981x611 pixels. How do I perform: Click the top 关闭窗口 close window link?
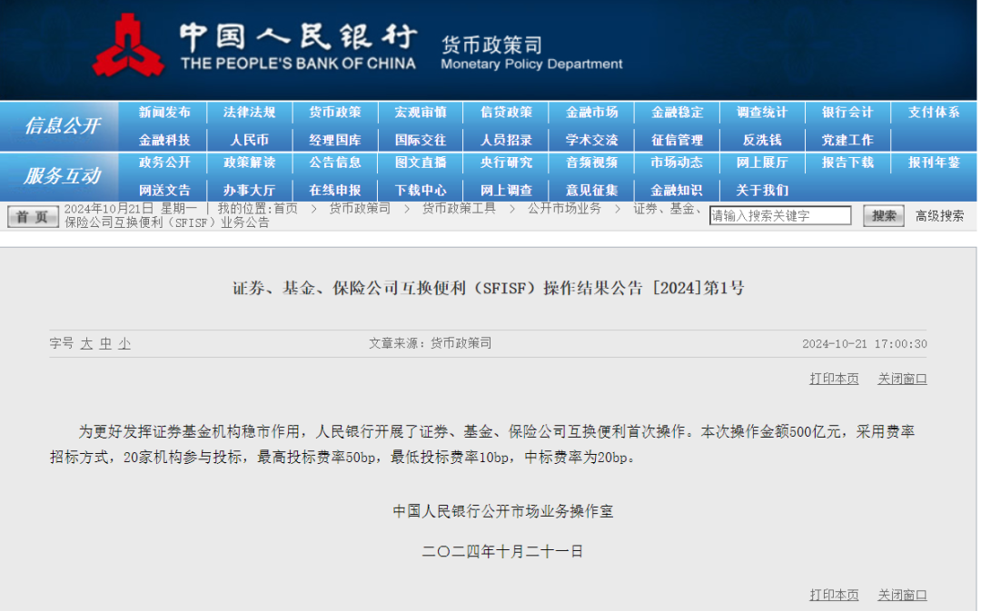(902, 379)
